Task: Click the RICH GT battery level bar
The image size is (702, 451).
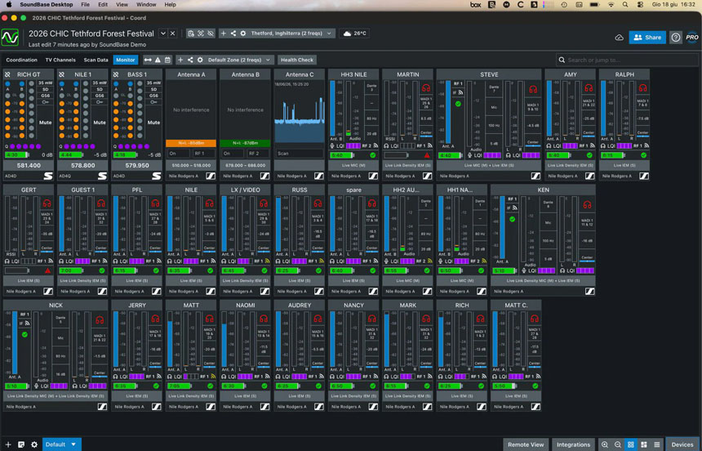Action: click(16, 155)
